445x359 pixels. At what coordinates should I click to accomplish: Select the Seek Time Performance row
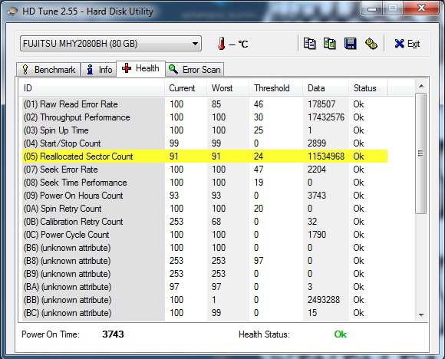(205, 183)
